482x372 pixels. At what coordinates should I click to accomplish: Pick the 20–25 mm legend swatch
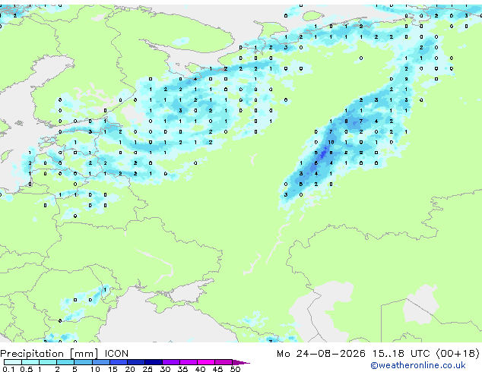click(x=135, y=362)
